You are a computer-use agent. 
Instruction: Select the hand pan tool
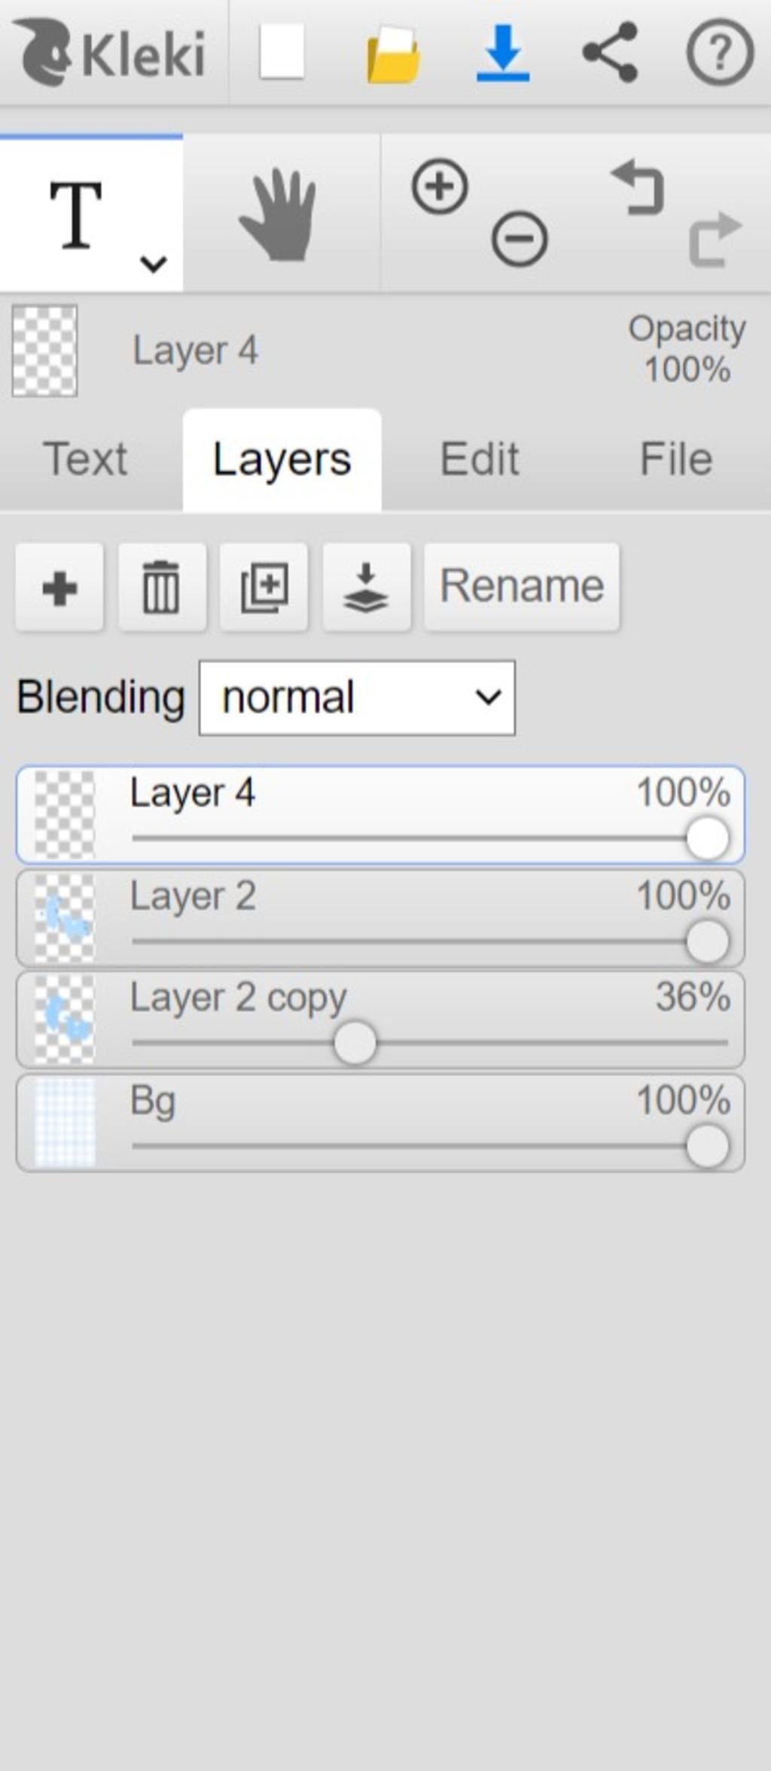point(279,215)
